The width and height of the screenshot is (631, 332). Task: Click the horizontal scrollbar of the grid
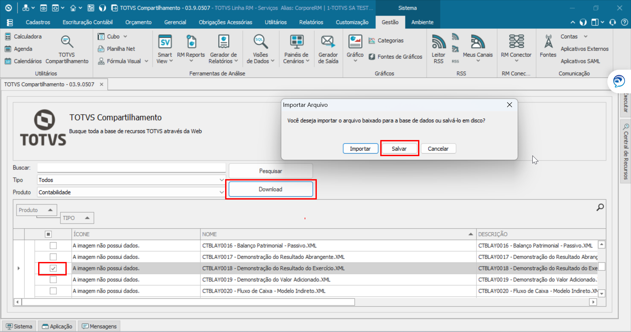tap(188, 302)
